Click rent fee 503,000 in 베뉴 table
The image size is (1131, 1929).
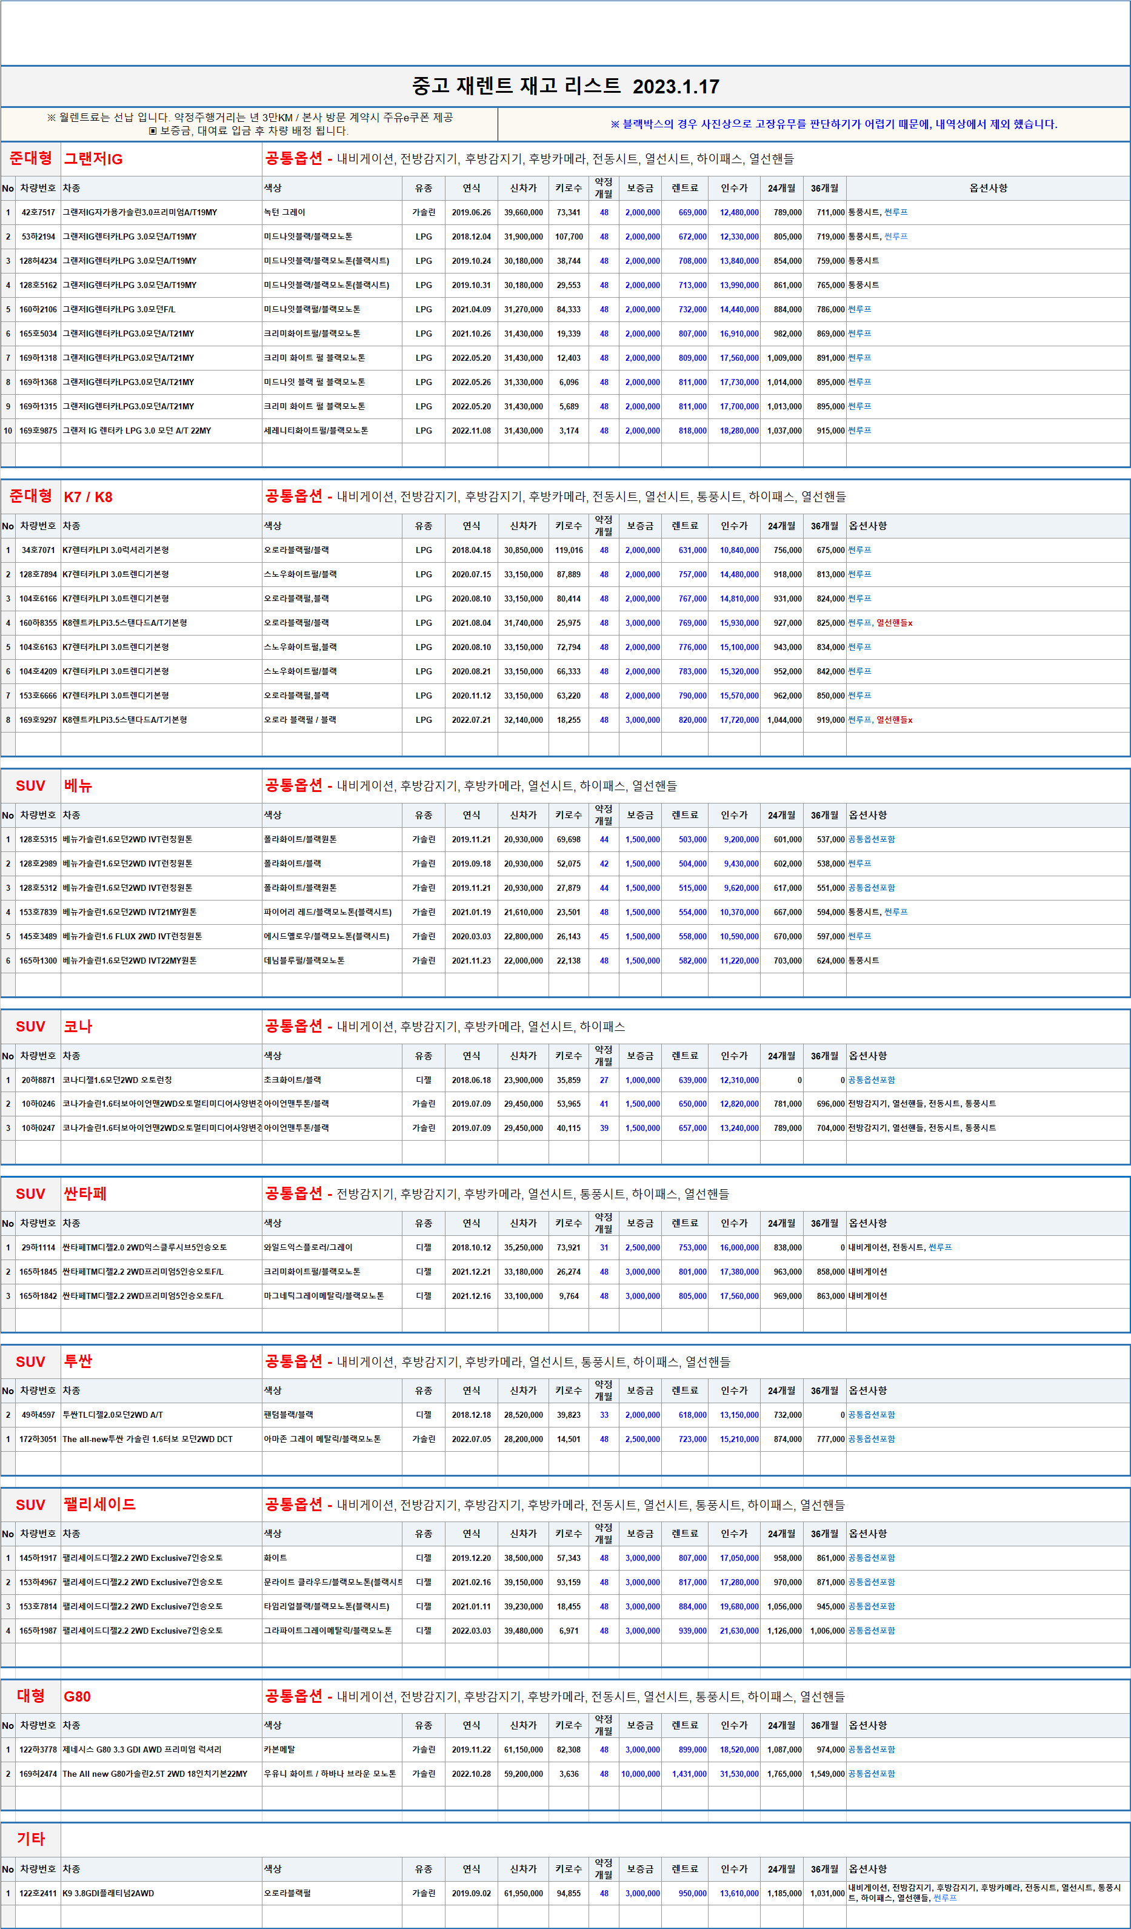coord(693,839)
